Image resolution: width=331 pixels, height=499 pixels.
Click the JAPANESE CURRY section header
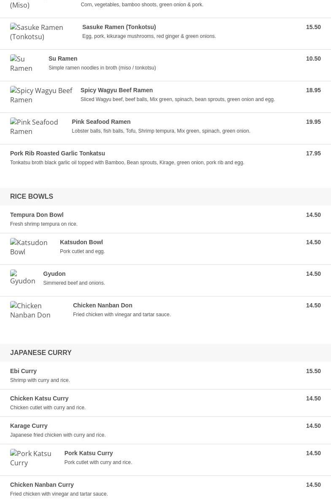[41, 352]
